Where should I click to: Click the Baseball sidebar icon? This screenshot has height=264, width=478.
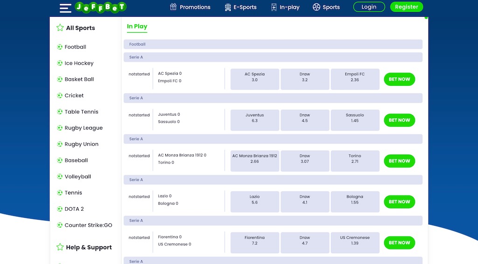60,160
